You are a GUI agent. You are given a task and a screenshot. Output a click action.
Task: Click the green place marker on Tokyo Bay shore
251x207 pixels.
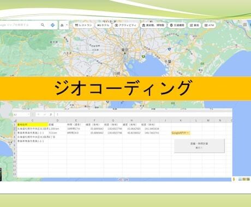pos(144,57)
